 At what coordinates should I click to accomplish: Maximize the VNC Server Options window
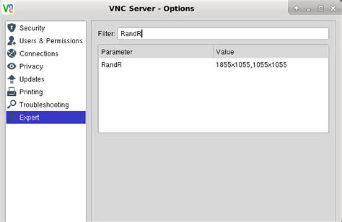(321, 9)
